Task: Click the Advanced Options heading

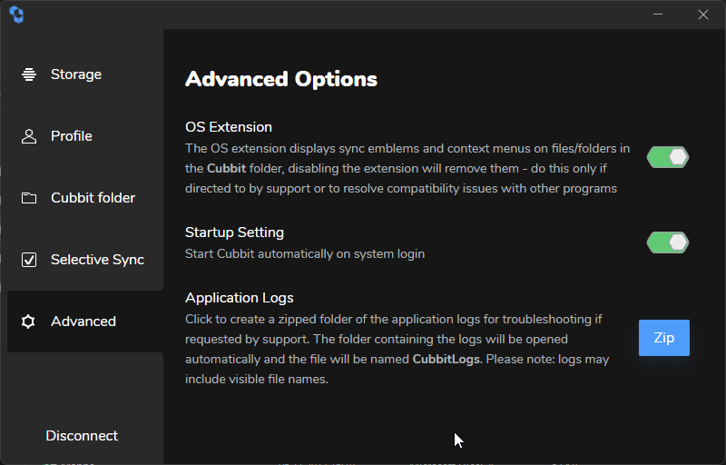Action: tap(281, 79)
